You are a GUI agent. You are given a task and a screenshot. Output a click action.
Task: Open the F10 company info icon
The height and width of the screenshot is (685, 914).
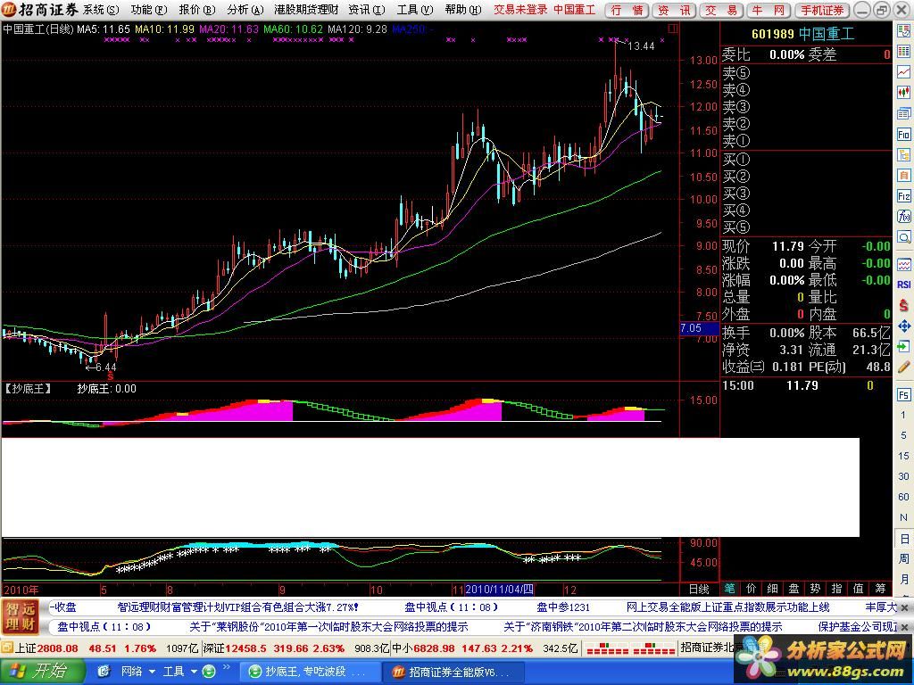[x=903, y=134]
